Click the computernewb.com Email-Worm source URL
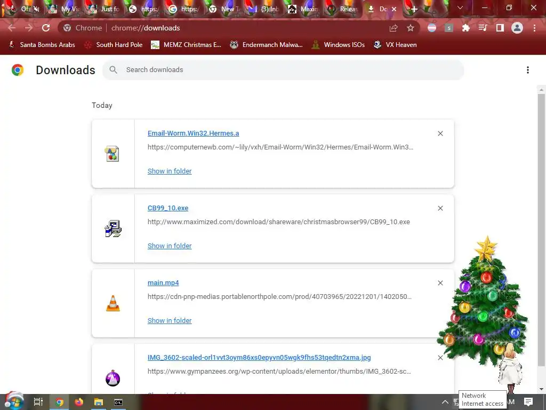This screenshot has height=410, width=546. pyautogui.click(x=280, y=147)
